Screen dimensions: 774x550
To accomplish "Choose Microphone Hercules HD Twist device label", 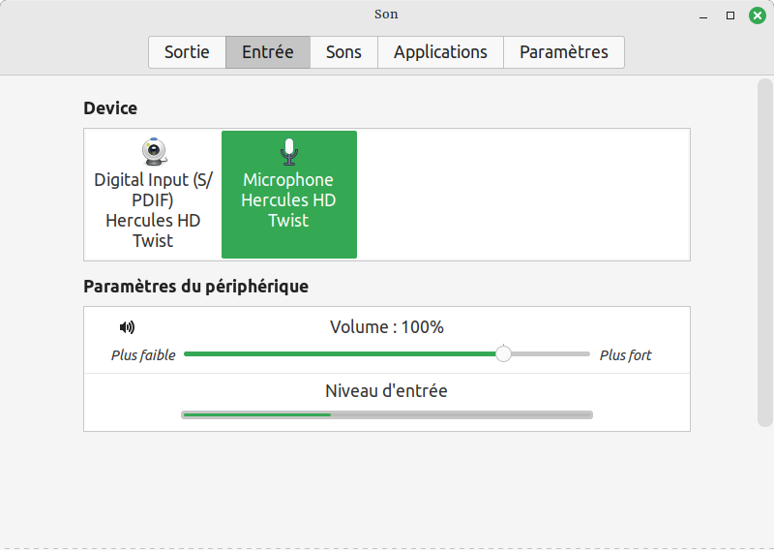I will [x=288, y=200].
